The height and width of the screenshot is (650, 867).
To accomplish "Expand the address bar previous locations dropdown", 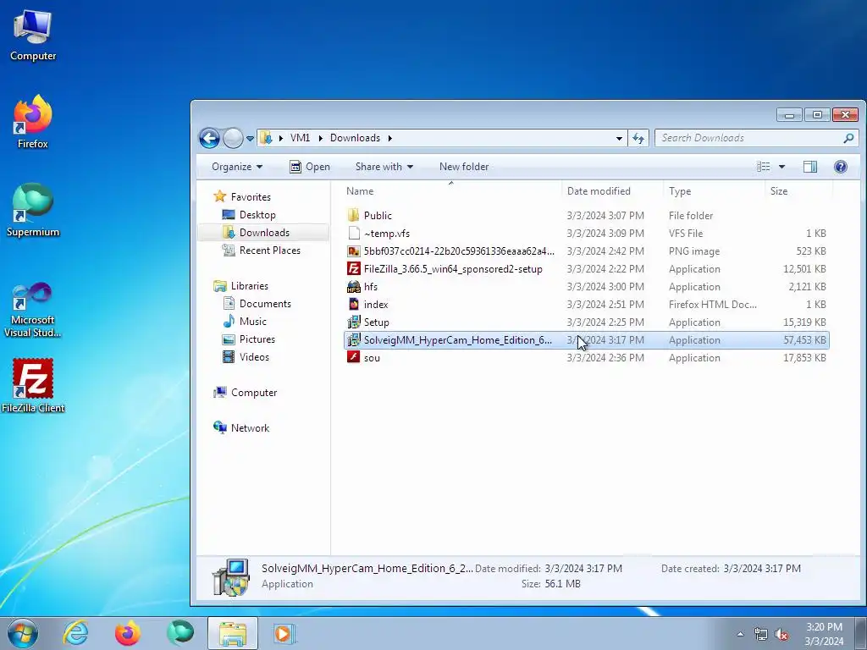I will 619,138.
